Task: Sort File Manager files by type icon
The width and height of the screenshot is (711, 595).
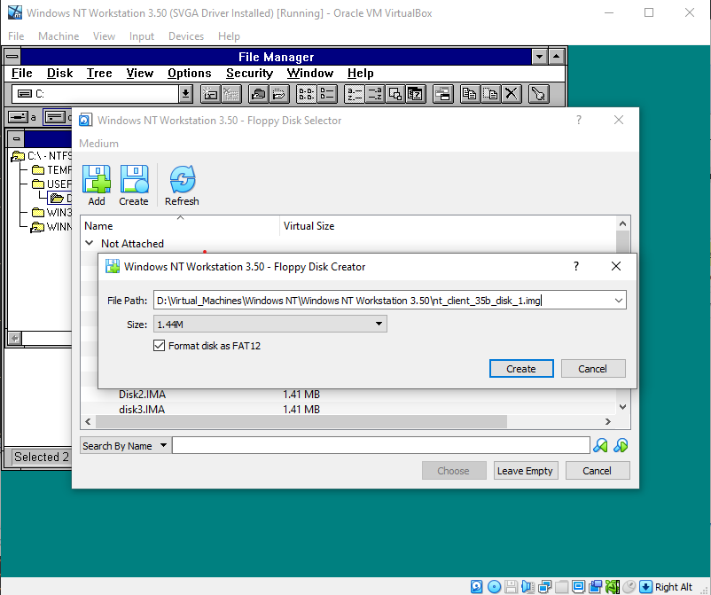Action: (x=375, y=94)
